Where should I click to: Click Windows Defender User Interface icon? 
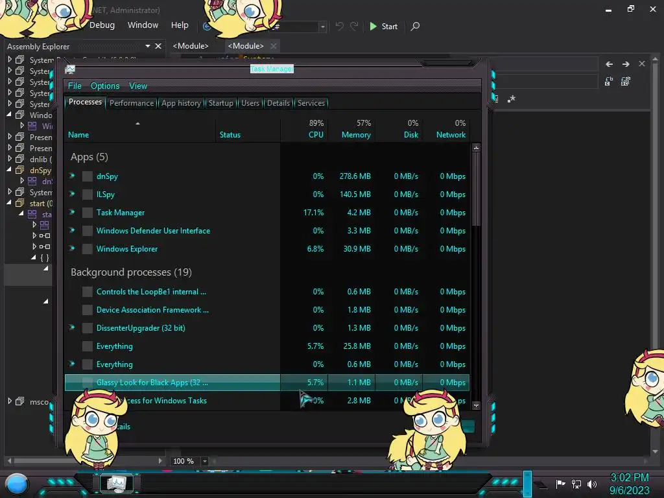pyautogui.click(x=88, y=231)
